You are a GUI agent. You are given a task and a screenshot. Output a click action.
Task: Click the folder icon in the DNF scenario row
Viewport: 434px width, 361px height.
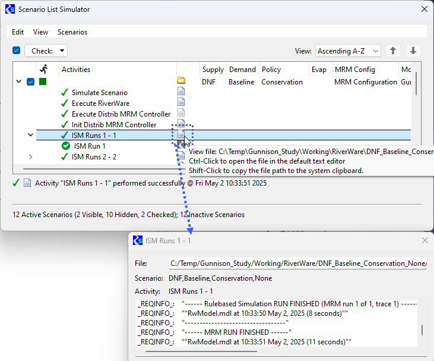(181, 81)
